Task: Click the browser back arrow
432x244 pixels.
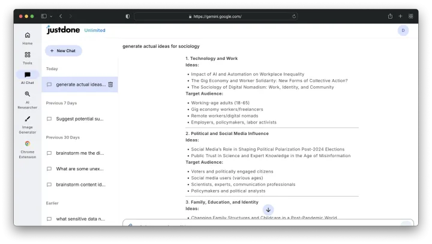Action: pos(61,16)
